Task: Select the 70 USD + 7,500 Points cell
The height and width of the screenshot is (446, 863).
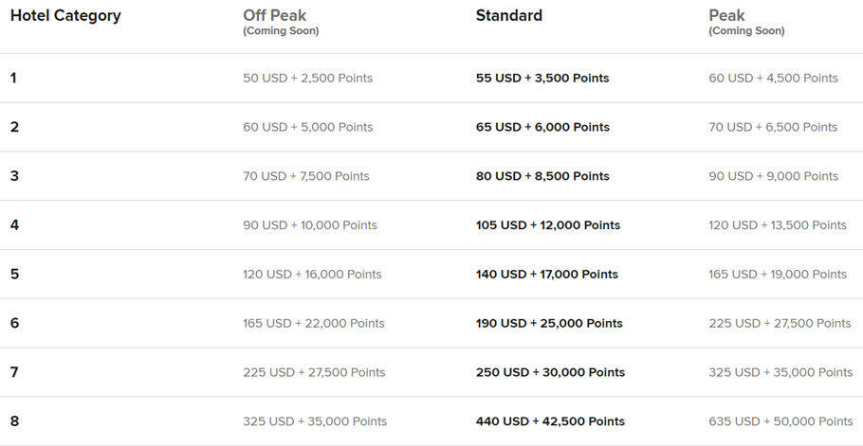Action: pyautogui.click(x=306, y=176)
